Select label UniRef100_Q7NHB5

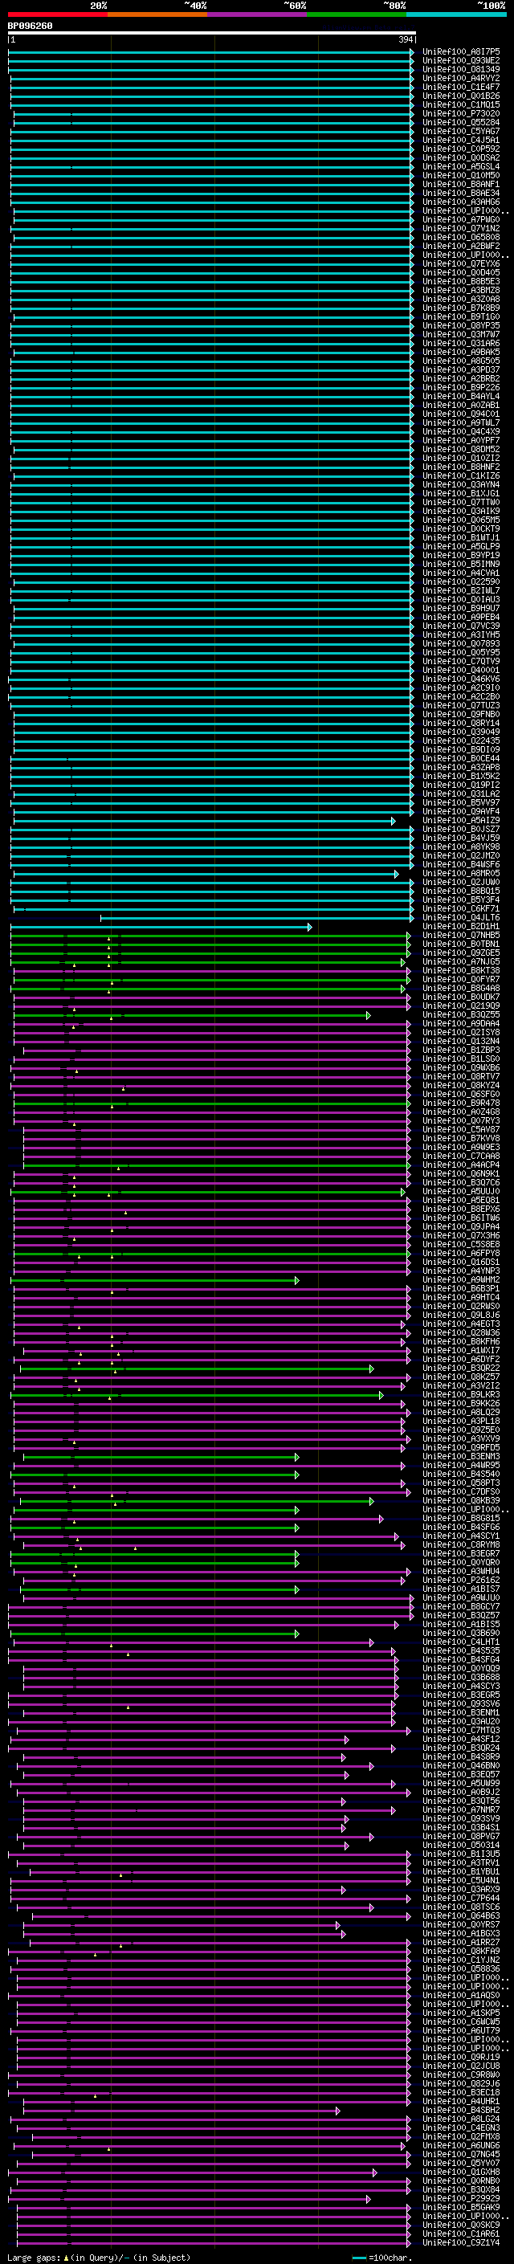(461, 935)
